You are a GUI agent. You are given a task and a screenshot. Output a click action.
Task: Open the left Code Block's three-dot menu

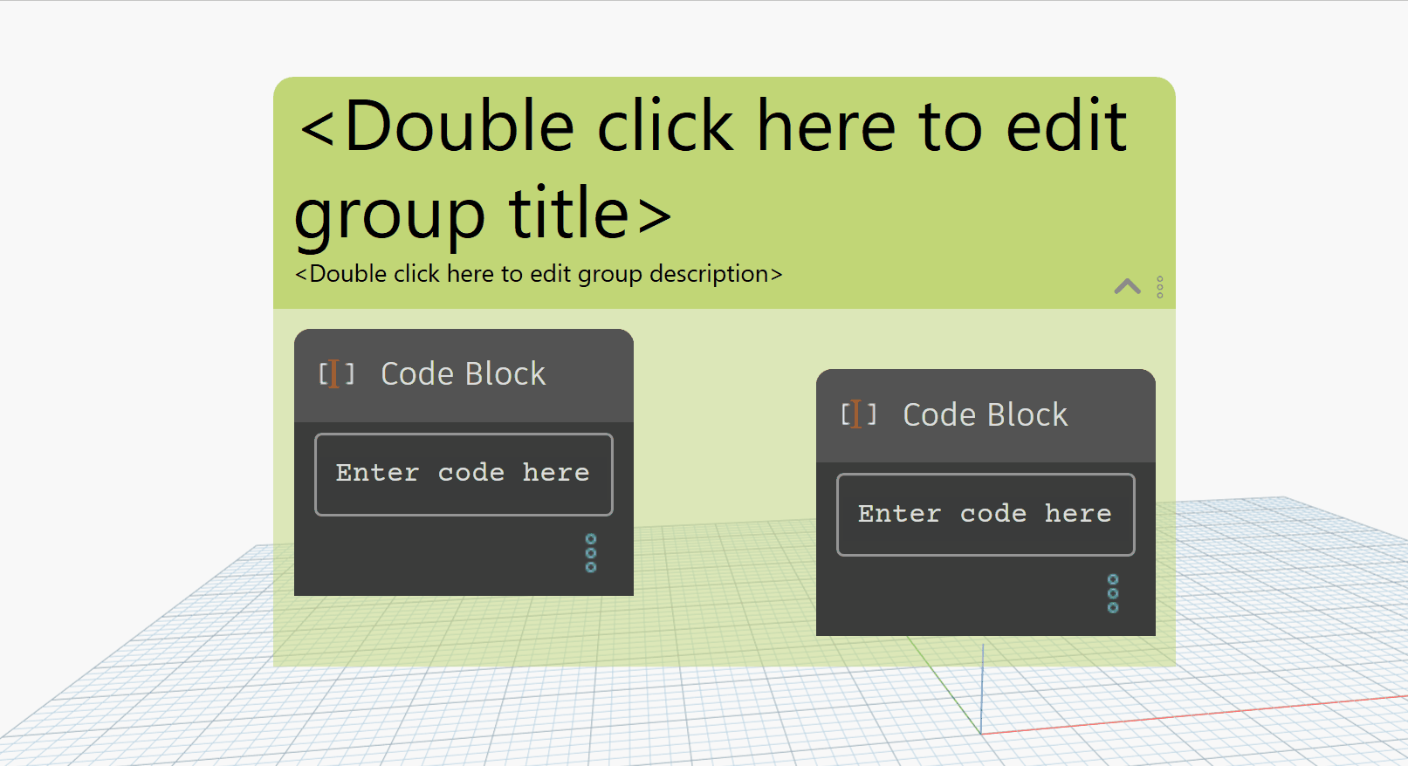click(591, 553)
